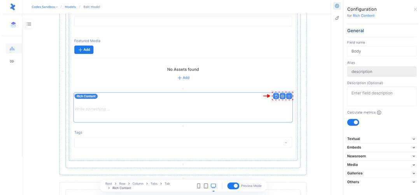Go to Models breadcrumb
This screenshot has height=195, width=420.
[70, 7]
